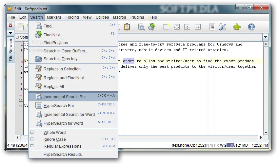This screenshot has width=278, height=165.
Task: Open the Folding menu
Action: (x=72, y=17)
